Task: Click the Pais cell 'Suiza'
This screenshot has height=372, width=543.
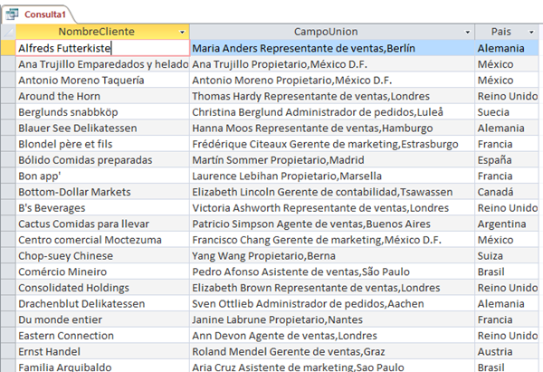Action: click(507, 255)
